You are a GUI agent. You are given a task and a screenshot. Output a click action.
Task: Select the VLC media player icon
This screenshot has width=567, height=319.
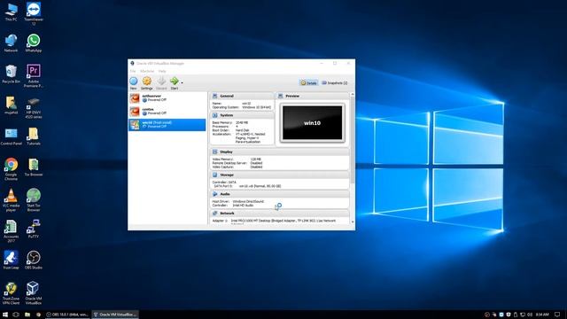point(11,200)
